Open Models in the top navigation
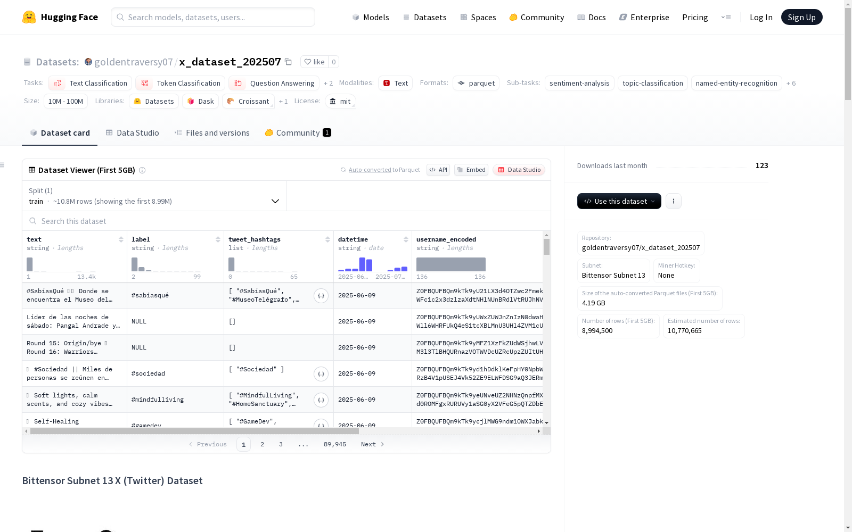 click(x=371, y=17)
